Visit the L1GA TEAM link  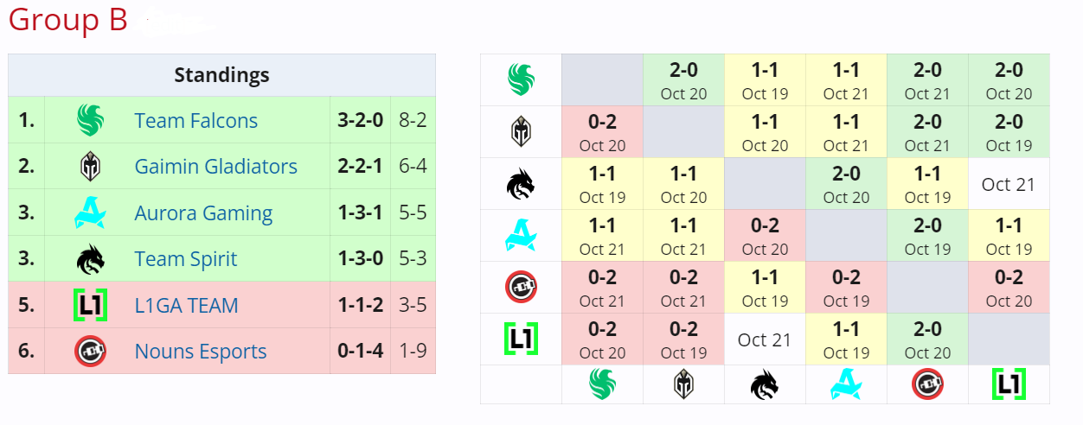[x=186, y=306]
